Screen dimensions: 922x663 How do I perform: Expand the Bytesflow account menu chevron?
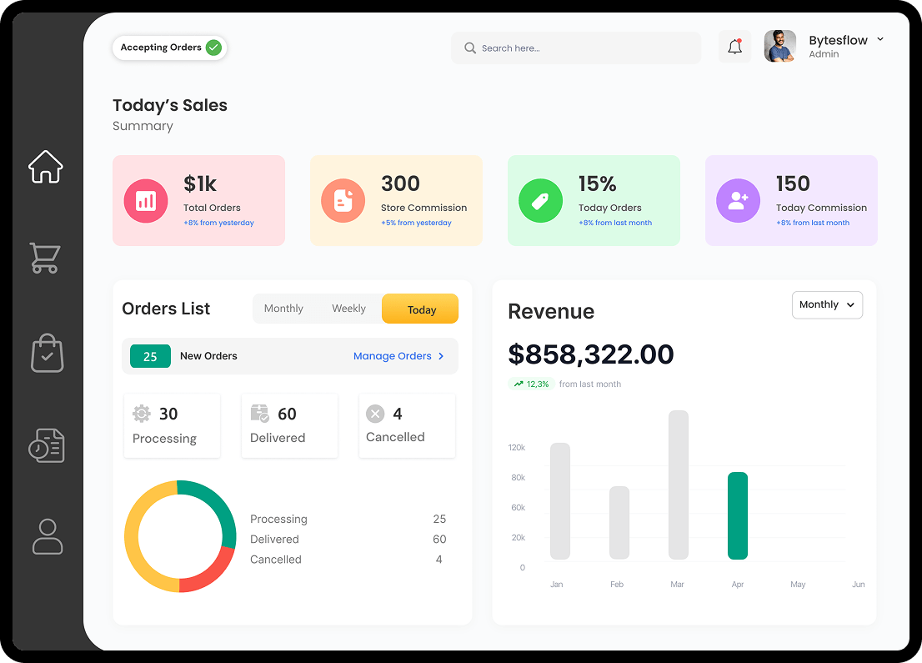(x=880, y=40)
